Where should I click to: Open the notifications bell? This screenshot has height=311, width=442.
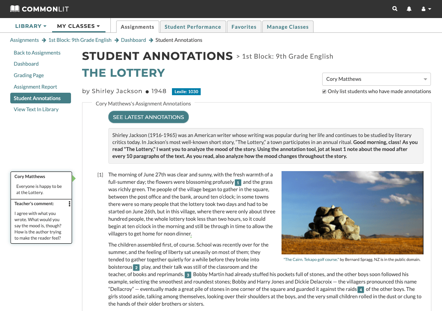coord(409,9)
